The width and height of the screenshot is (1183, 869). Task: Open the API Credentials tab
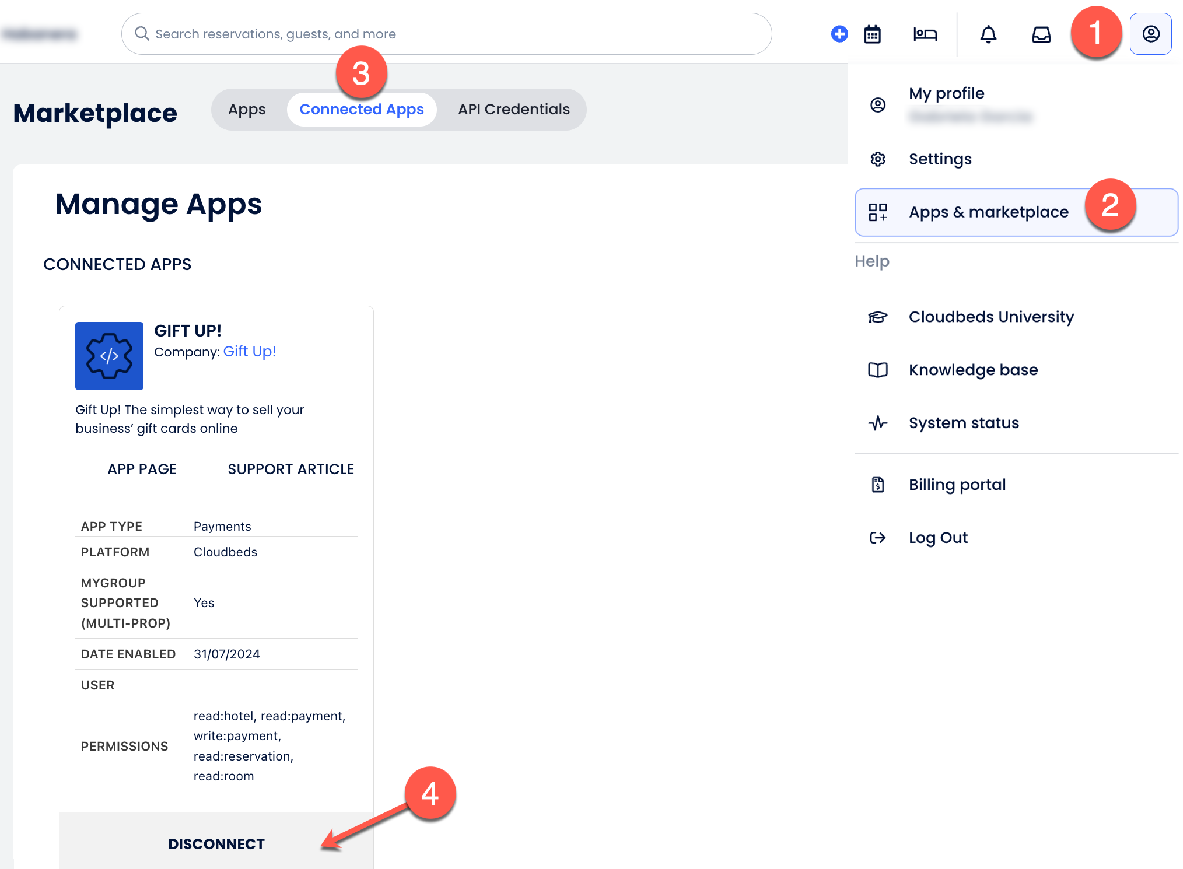pos(513,110)
